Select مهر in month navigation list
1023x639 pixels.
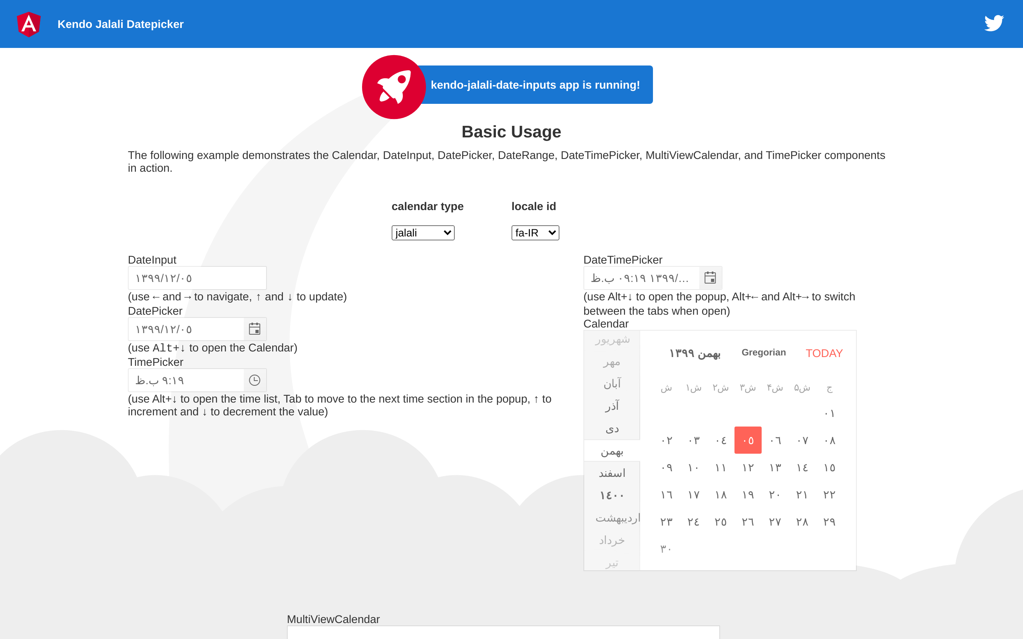(612, 362)
